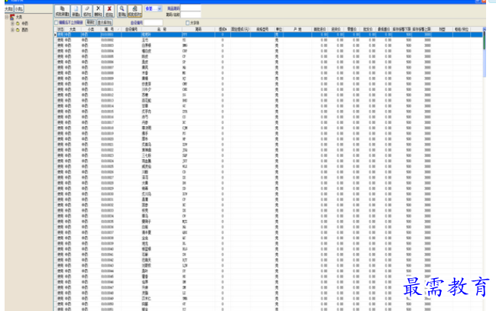496x311 pixels.
Task: Expand the 西药 tree node
Action: (12, 30)
